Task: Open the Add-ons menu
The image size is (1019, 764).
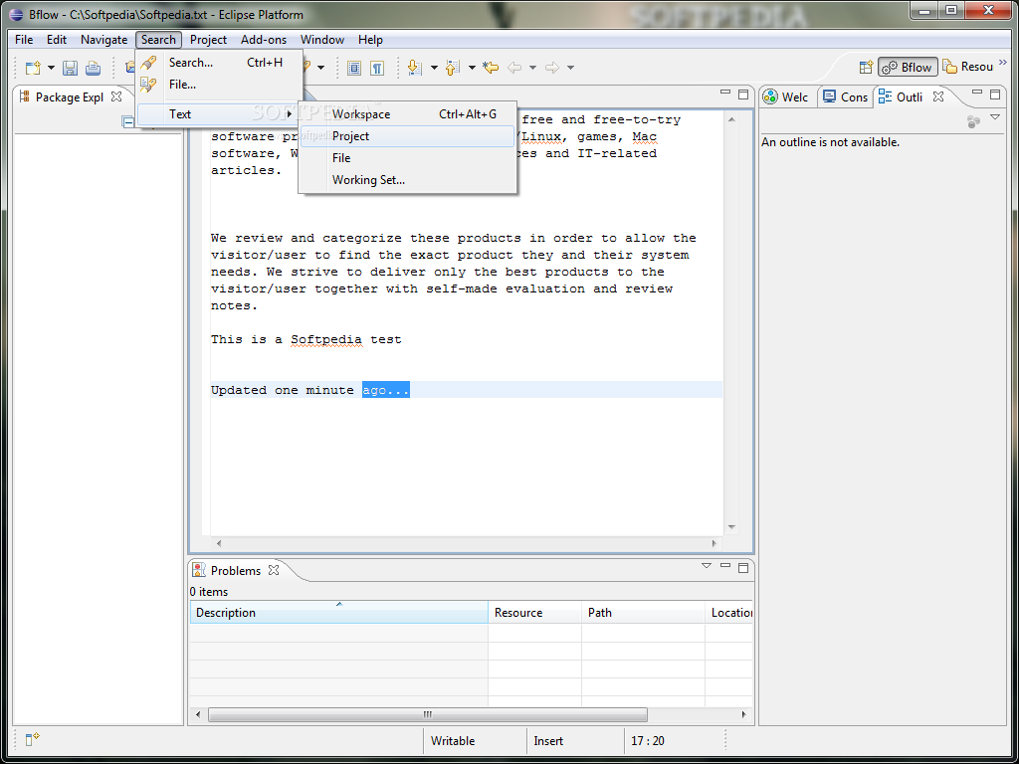Action: click(x=264, y=40)
